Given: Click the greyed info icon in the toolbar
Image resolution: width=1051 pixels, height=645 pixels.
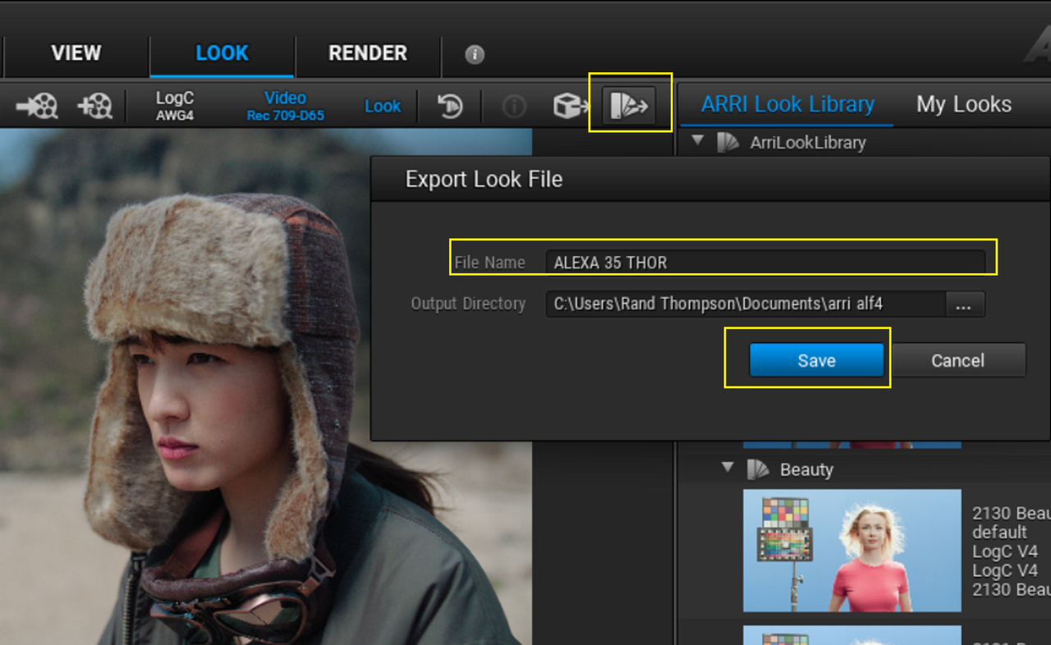Looking at the screenshot, I should point(514,107).
